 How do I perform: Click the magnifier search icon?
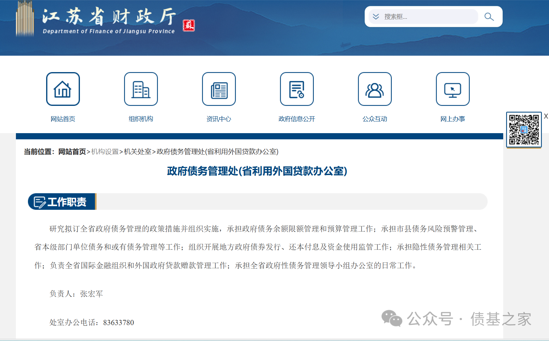pyautogui.click(x=489, y=17)
